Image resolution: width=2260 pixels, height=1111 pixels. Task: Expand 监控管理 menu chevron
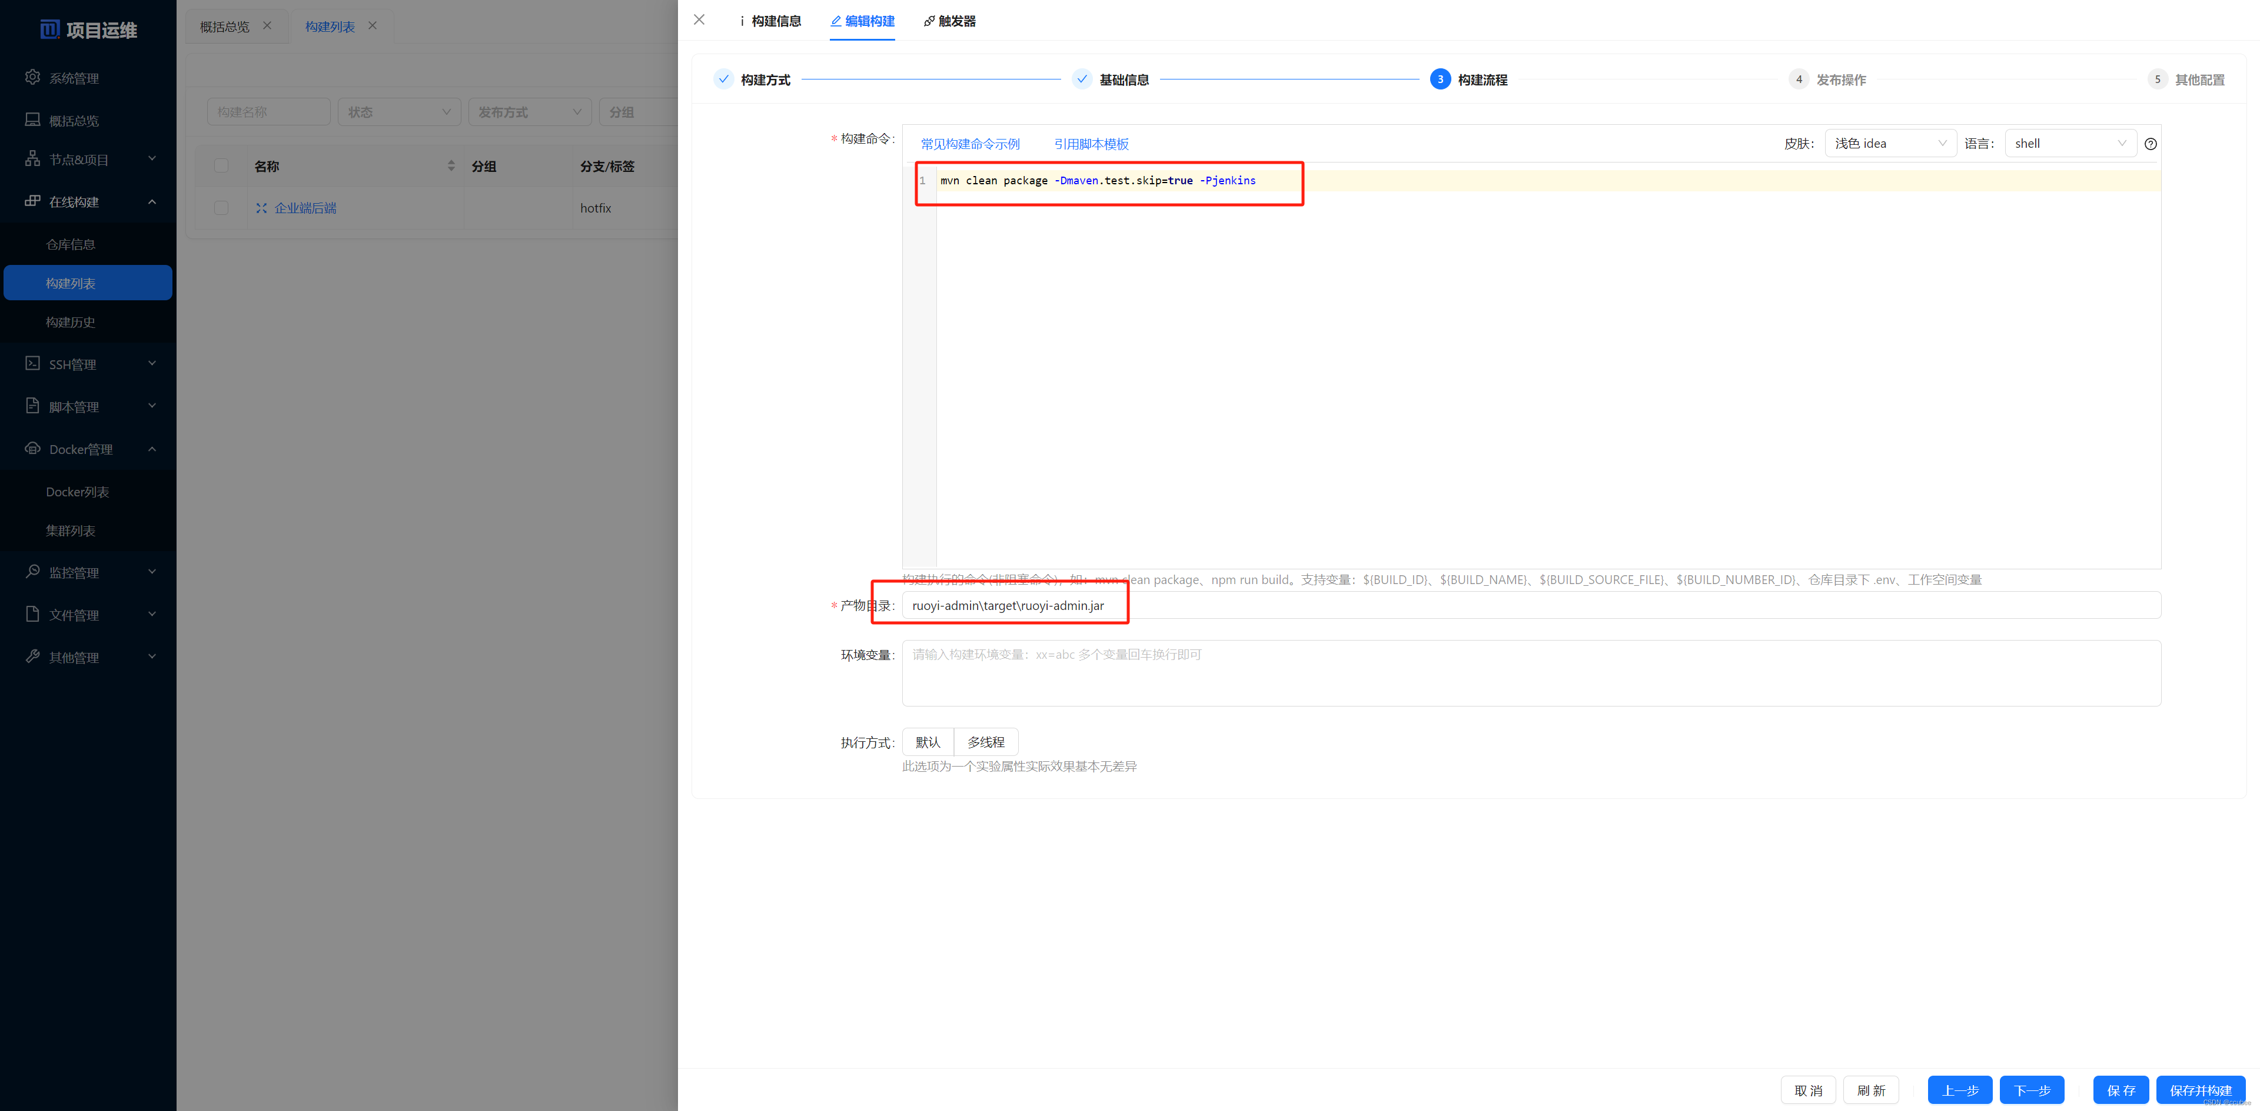(152, 571)
